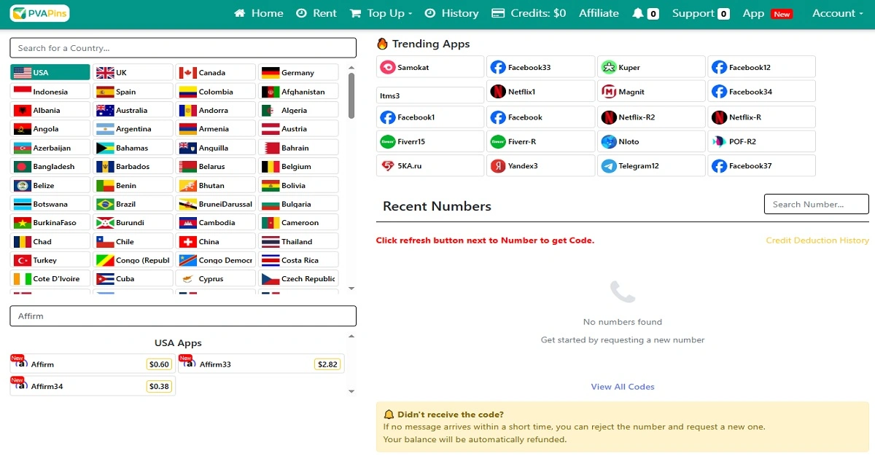This screenshot has width=875, height=459.
Task: Select the Affirm33 app priced $2.82
Action: 261,364
